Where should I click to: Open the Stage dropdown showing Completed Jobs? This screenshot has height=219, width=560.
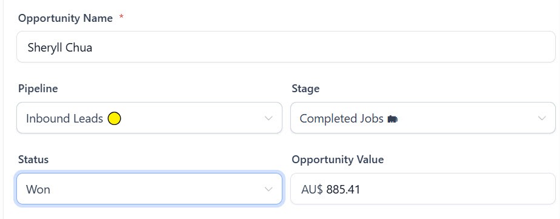point(423,118)
